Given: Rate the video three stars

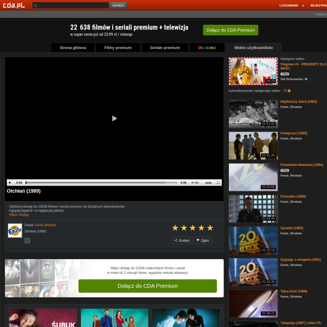Looking at the screenshot, I should pyautogui.click(x=193, y=228).
